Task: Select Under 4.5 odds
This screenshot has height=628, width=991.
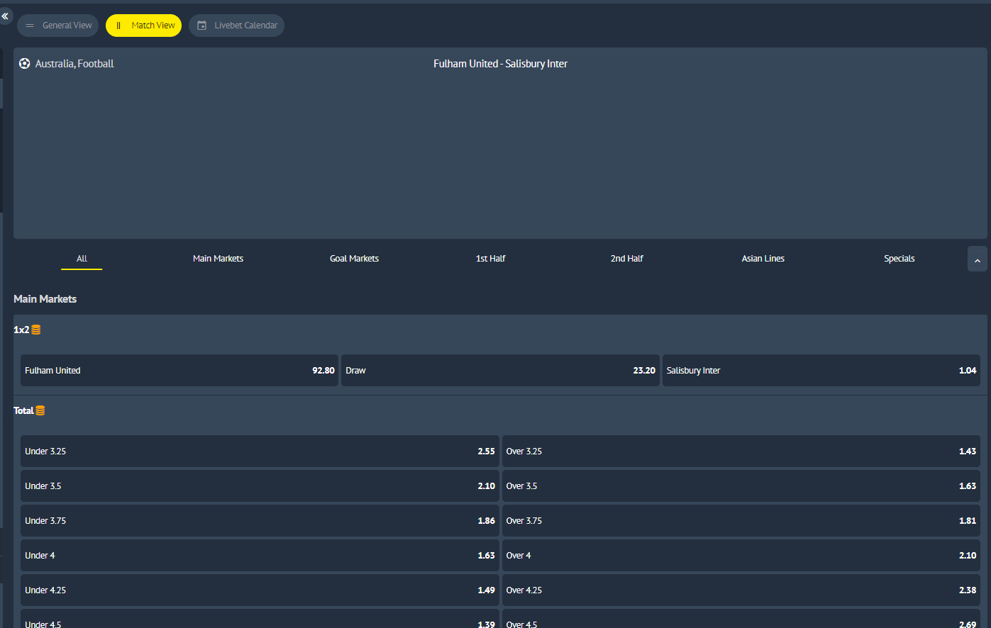Action: (260, 619)
